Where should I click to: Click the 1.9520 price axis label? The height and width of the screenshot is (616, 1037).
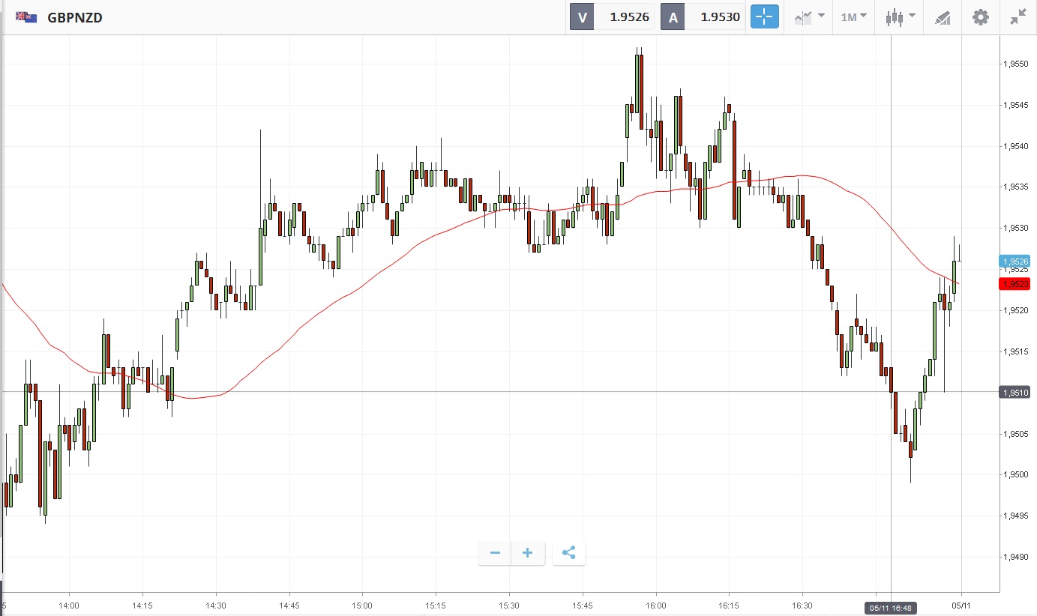[x=1015, y=310]
